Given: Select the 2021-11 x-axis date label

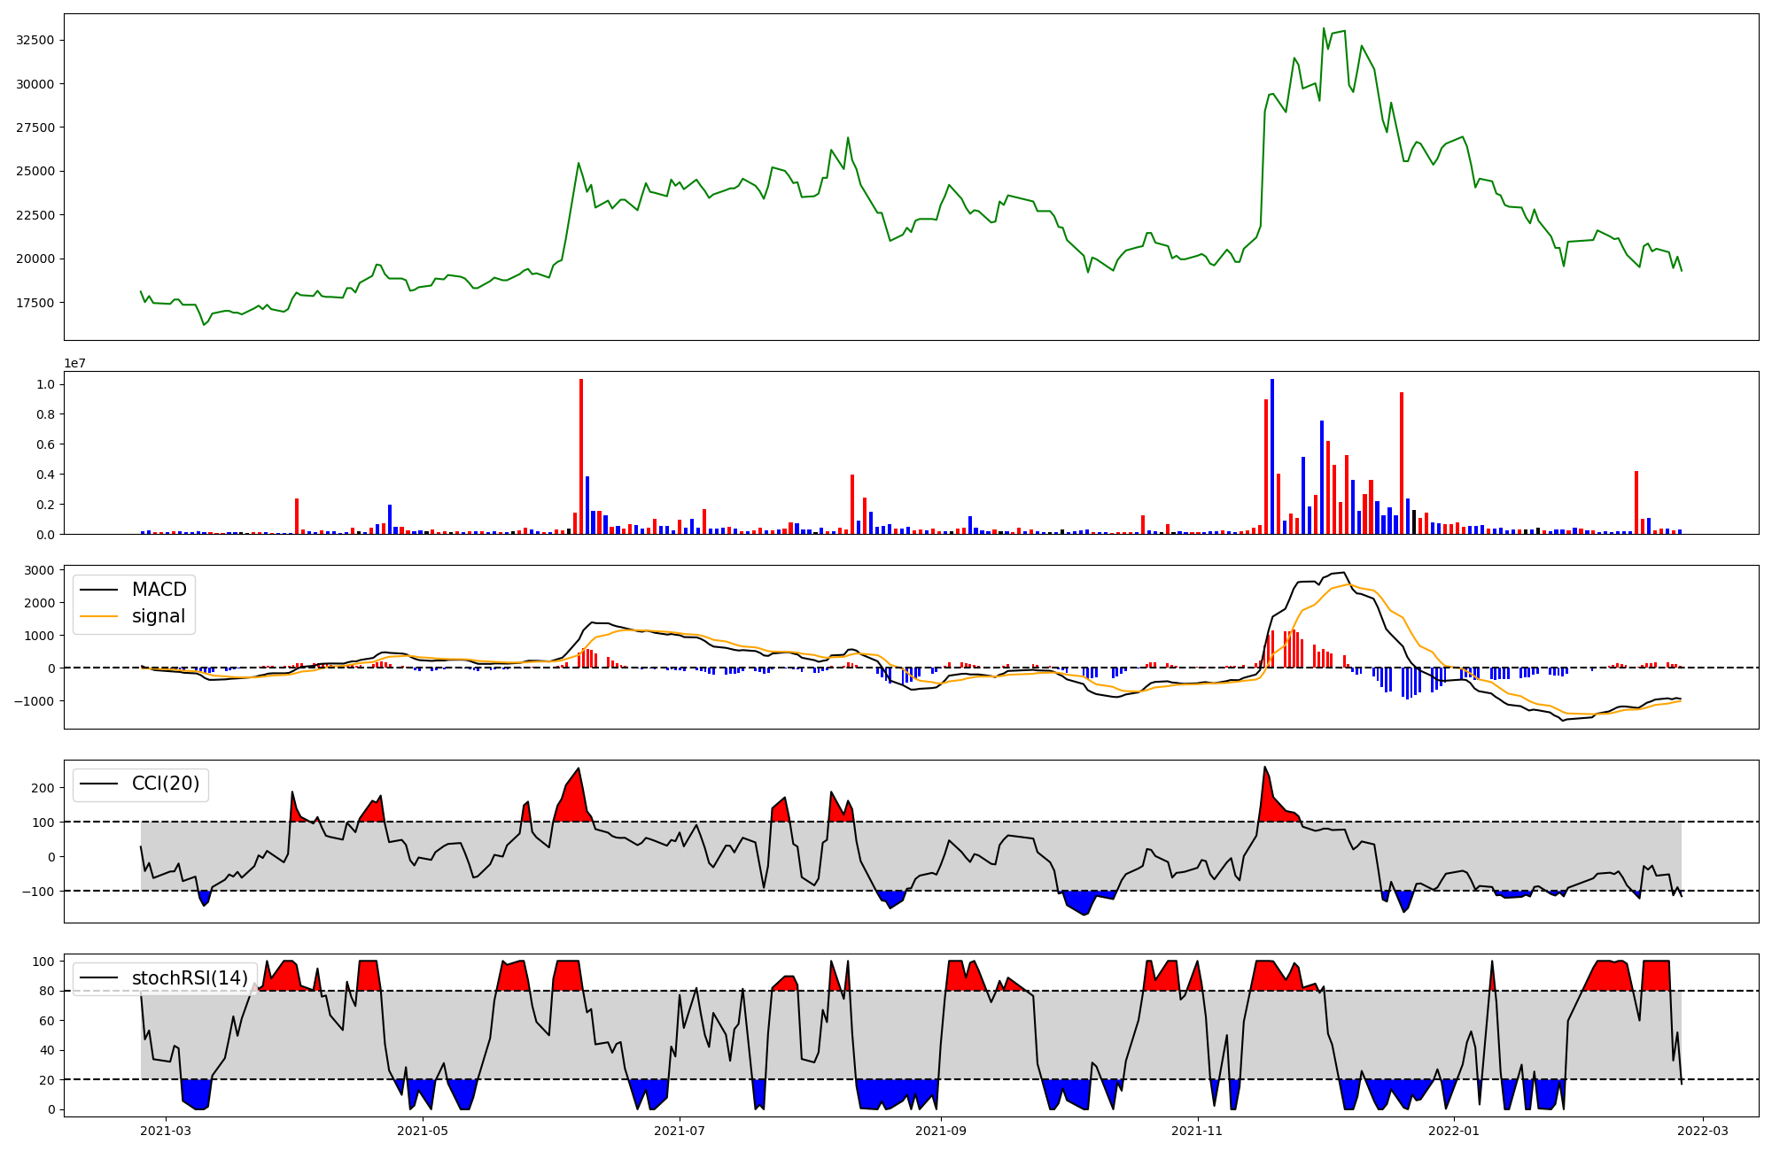Looking at the screenshot, I should click(1198, 1130).
